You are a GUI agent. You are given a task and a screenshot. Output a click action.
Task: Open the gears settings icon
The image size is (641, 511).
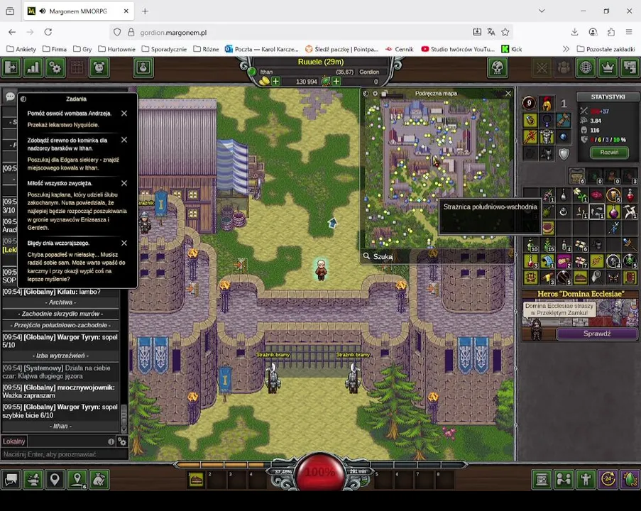pos(55,67)
